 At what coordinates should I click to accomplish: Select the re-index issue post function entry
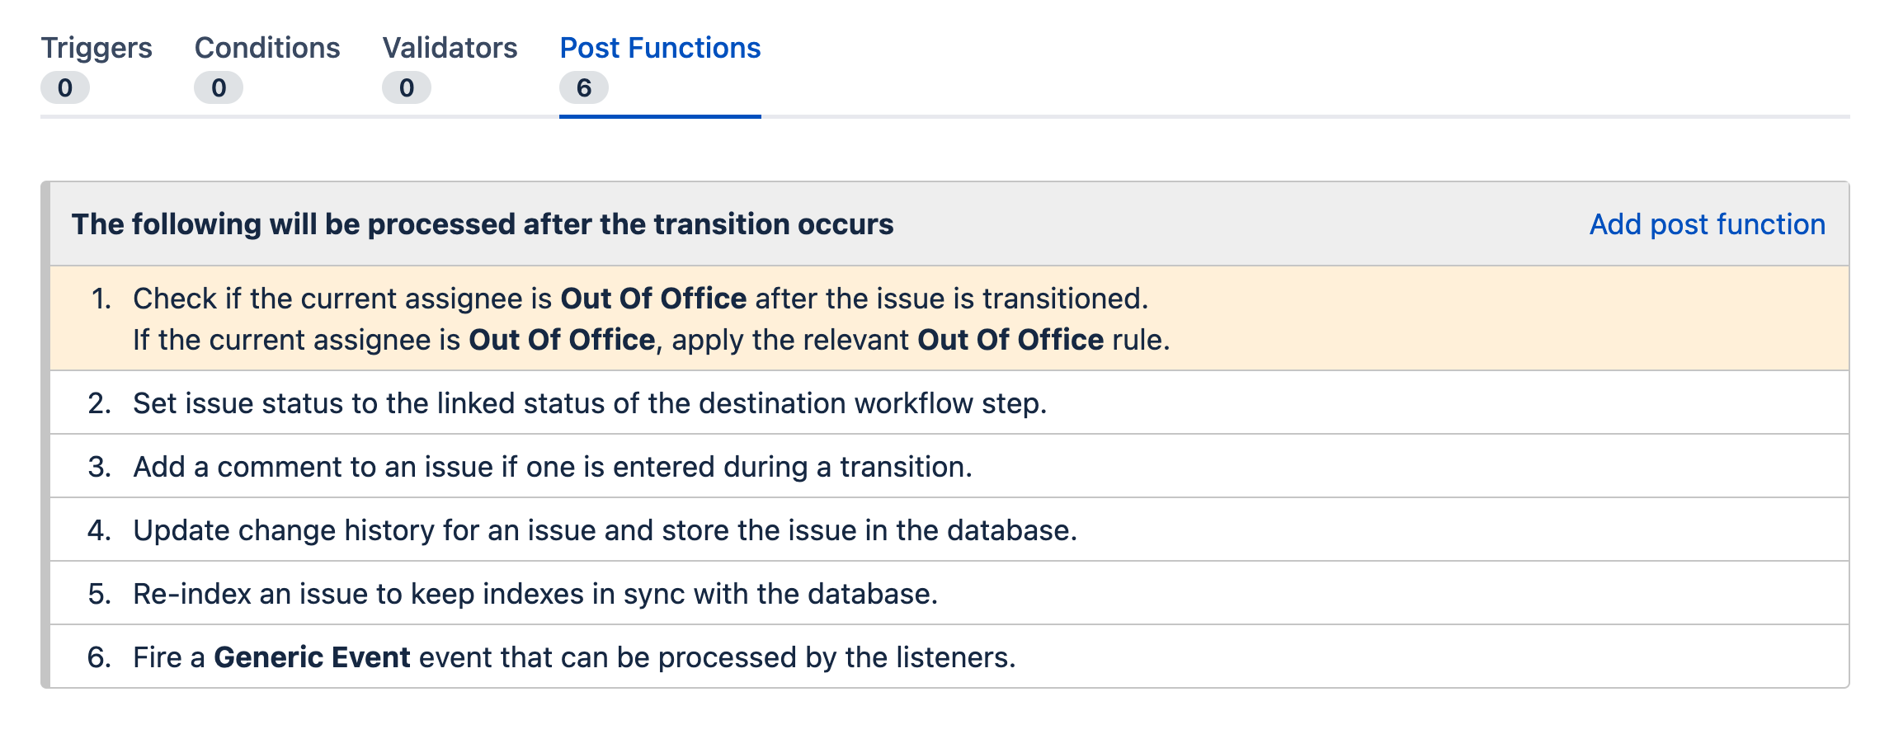536,594
